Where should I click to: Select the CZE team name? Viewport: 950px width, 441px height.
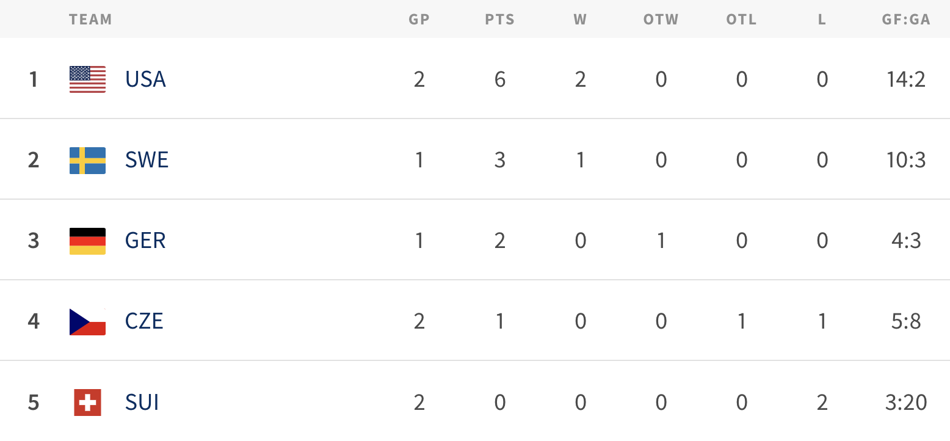tap(144, 321)
